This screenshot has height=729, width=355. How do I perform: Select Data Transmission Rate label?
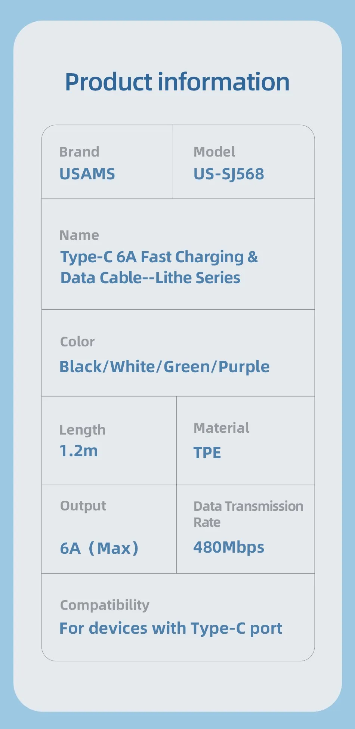click(248, 514)
